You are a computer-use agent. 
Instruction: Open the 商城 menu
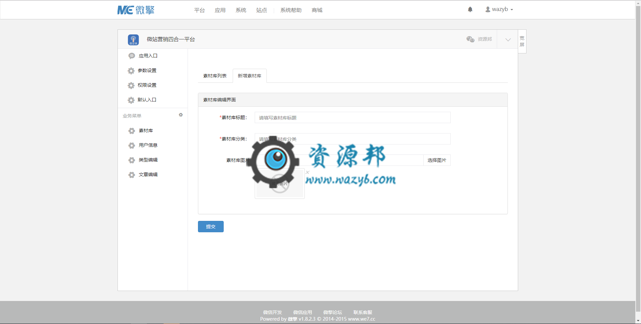(x=317, y=10)
